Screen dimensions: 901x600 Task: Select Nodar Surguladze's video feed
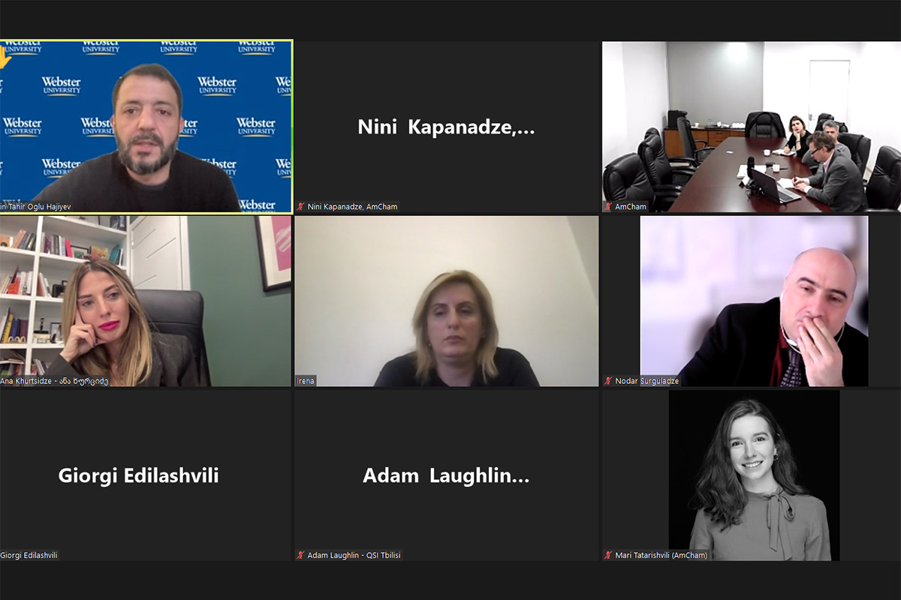click(754, 301)
